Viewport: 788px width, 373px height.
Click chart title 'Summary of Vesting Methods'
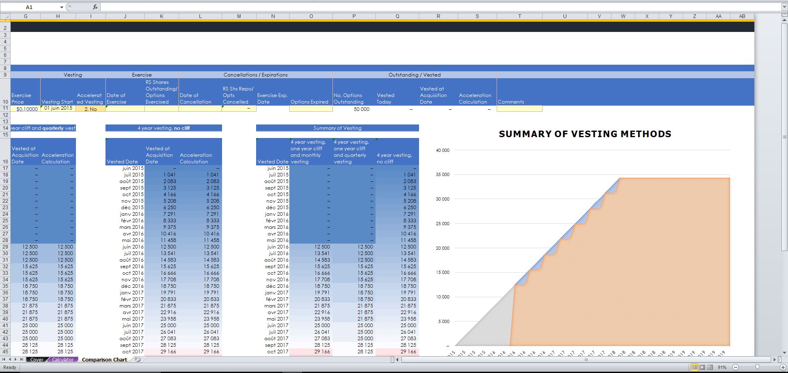pyautogui.click(x=585, y=134)
